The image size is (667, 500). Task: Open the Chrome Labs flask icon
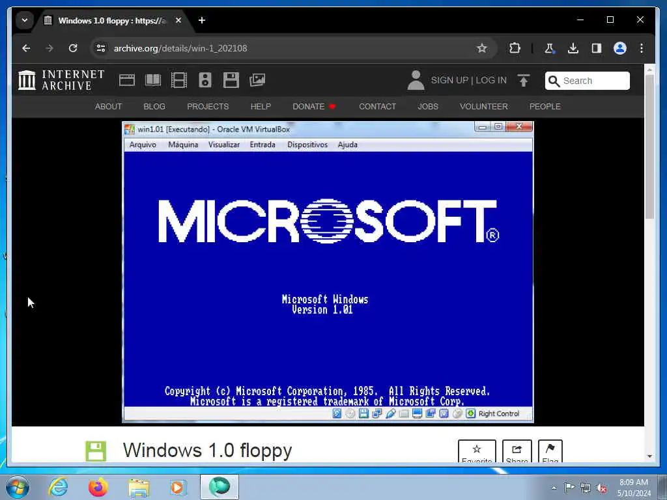(x=549, y=48)
